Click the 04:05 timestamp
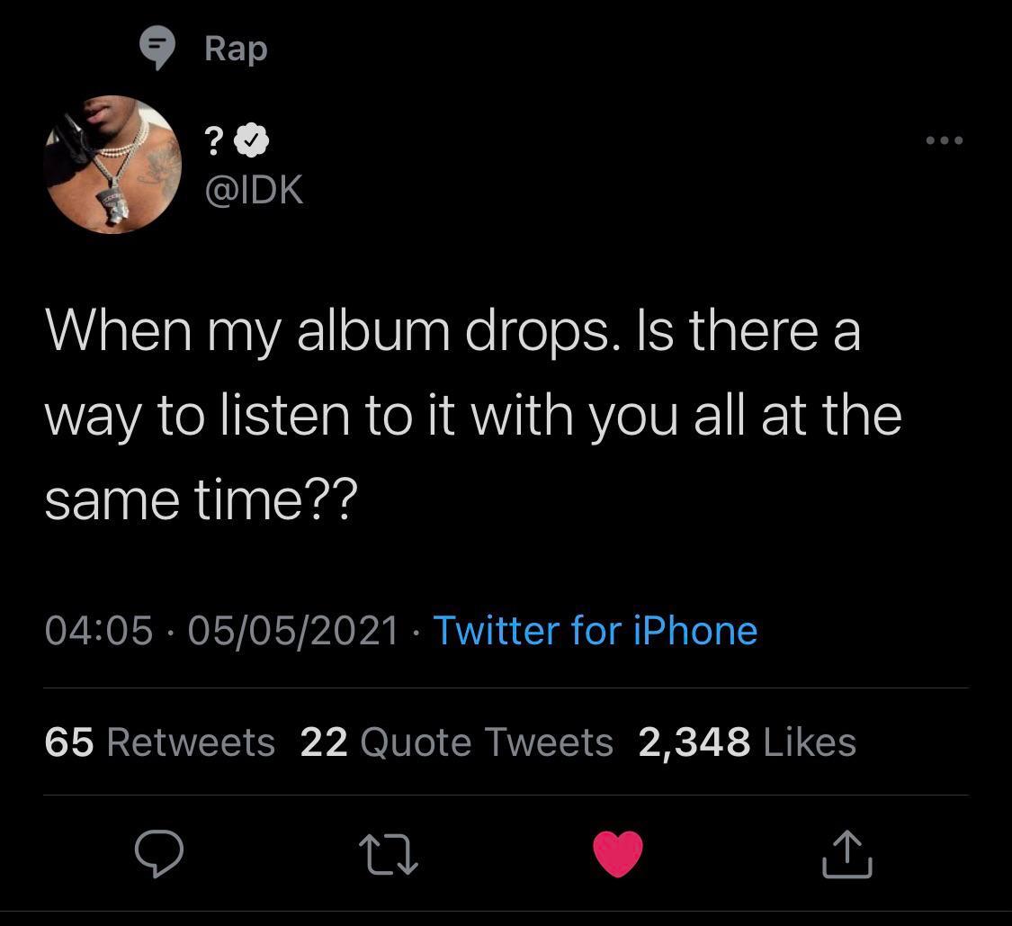Screen dimensions: 1012x926 (x=99, y=630)
